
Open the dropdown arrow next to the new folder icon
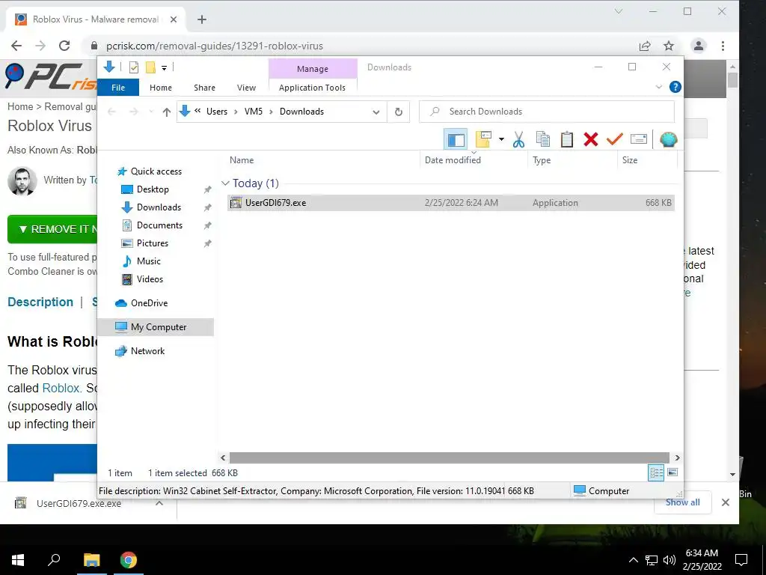[501, 140]
